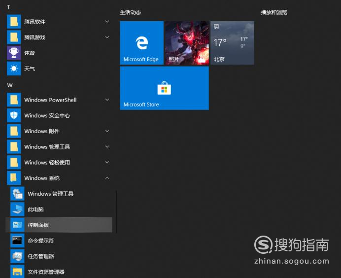Click the Windows PowerShell folder icon
341x278 pixels.
click(14, 100)
